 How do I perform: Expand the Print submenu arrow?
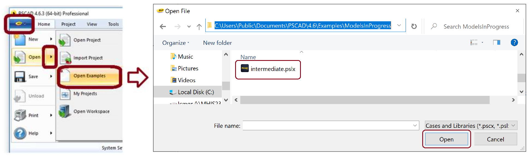pos(51,115)
